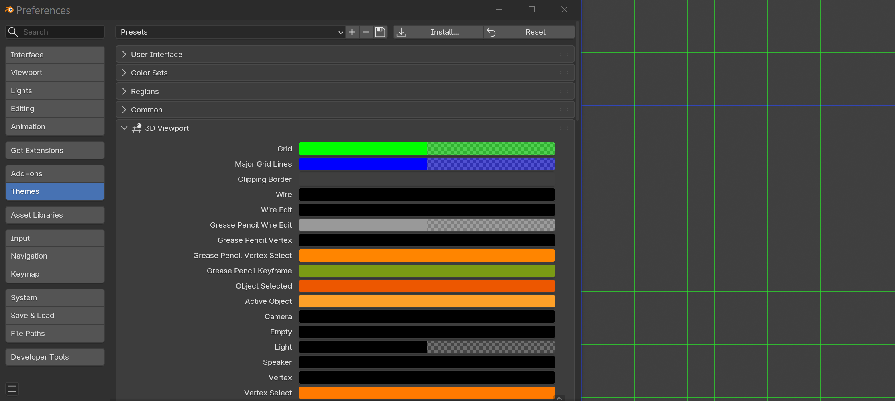Click the Preferences panel vertical scrollbar
Viewport: 895px width, 401px height.
click(577, 71)
